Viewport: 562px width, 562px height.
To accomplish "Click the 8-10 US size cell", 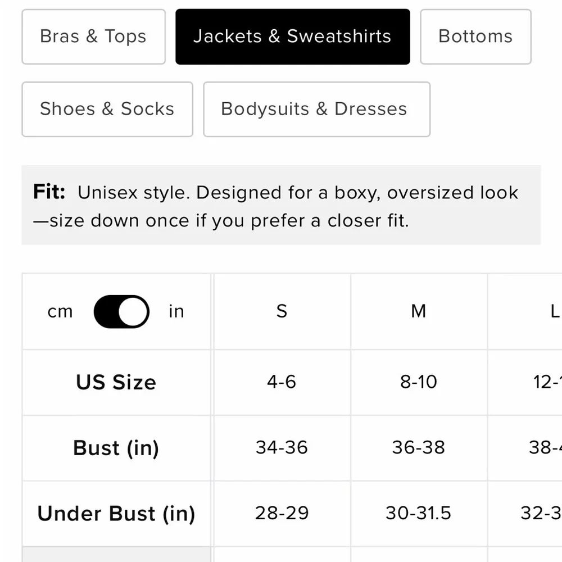I will 419,382.
